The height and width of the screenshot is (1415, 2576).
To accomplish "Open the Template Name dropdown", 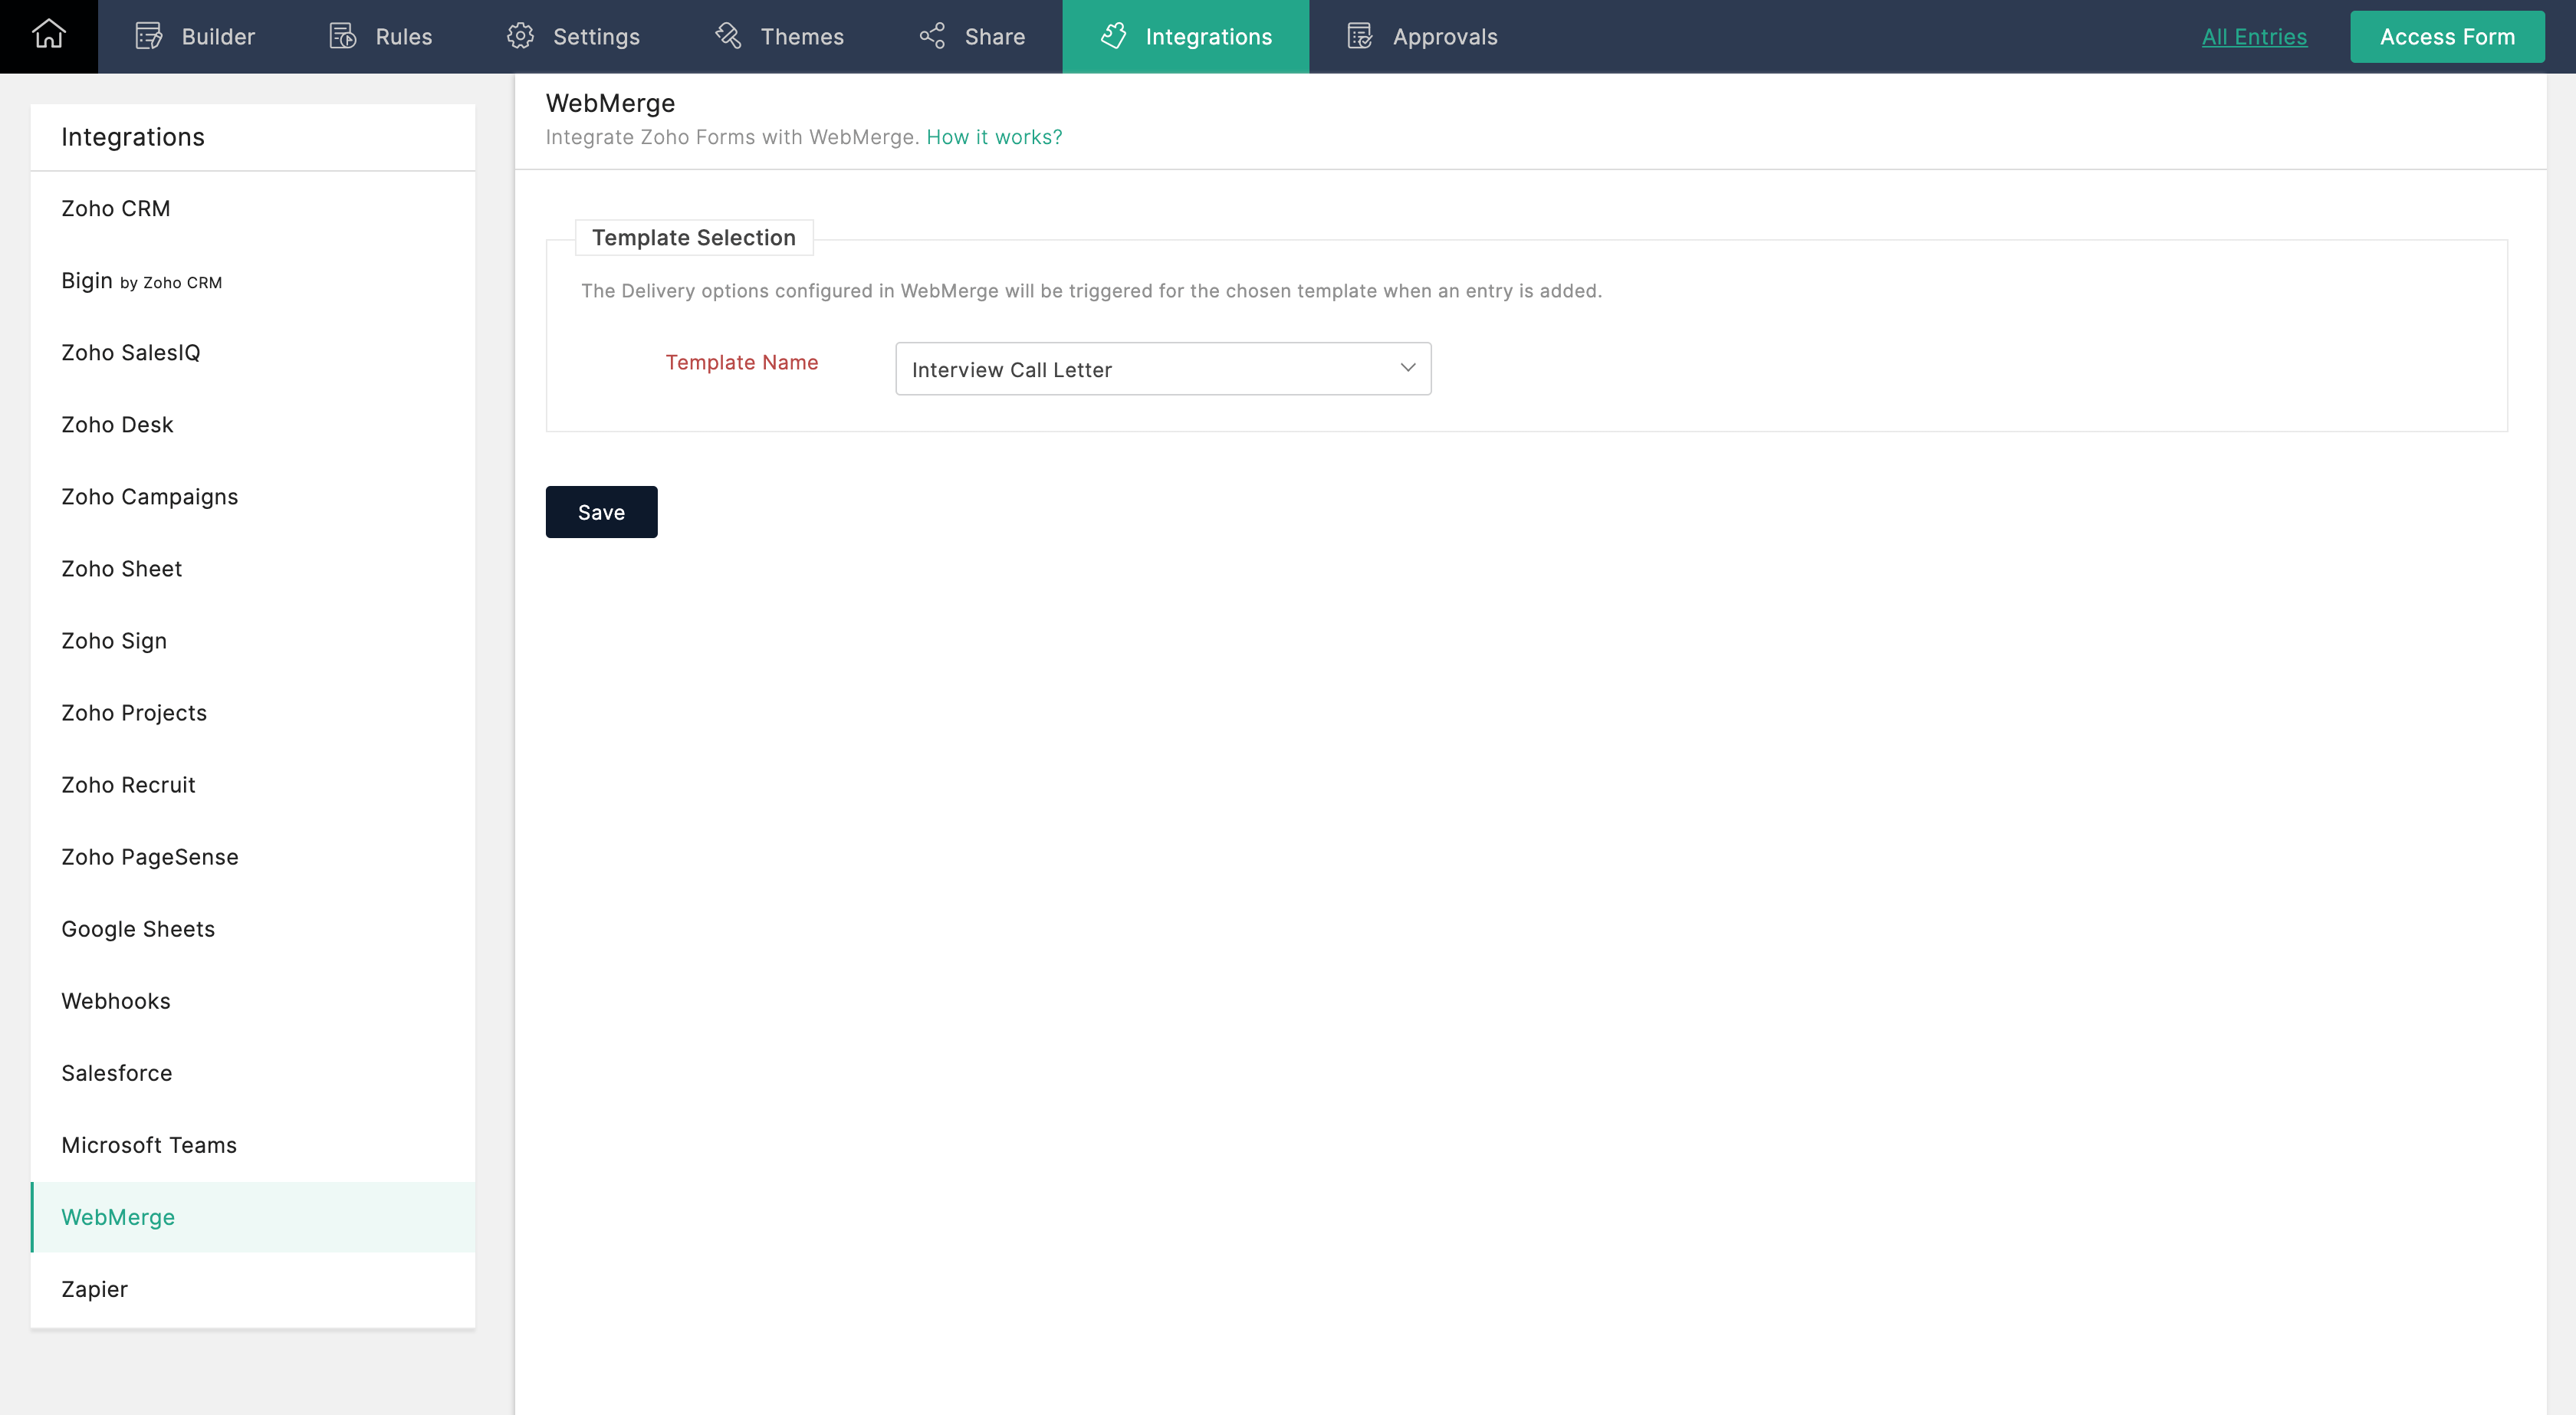I will pos(1163,369).
